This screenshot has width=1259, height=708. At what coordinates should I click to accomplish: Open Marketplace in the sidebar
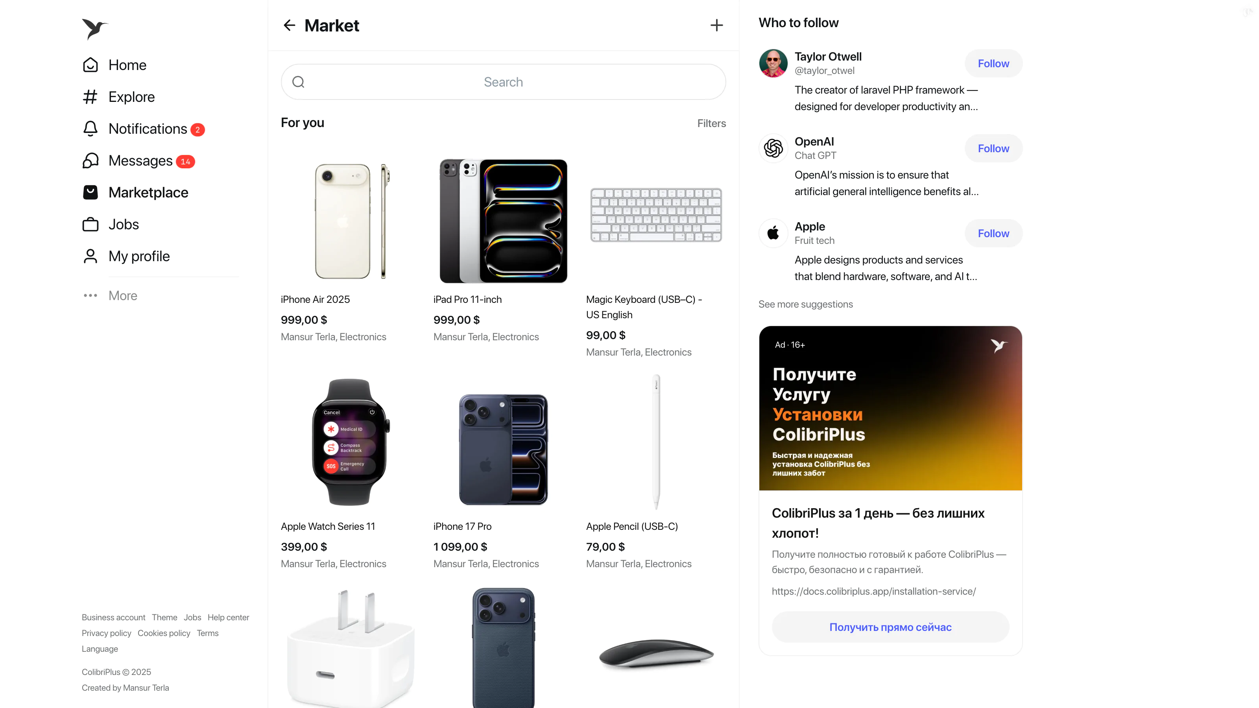click(136, 192)
